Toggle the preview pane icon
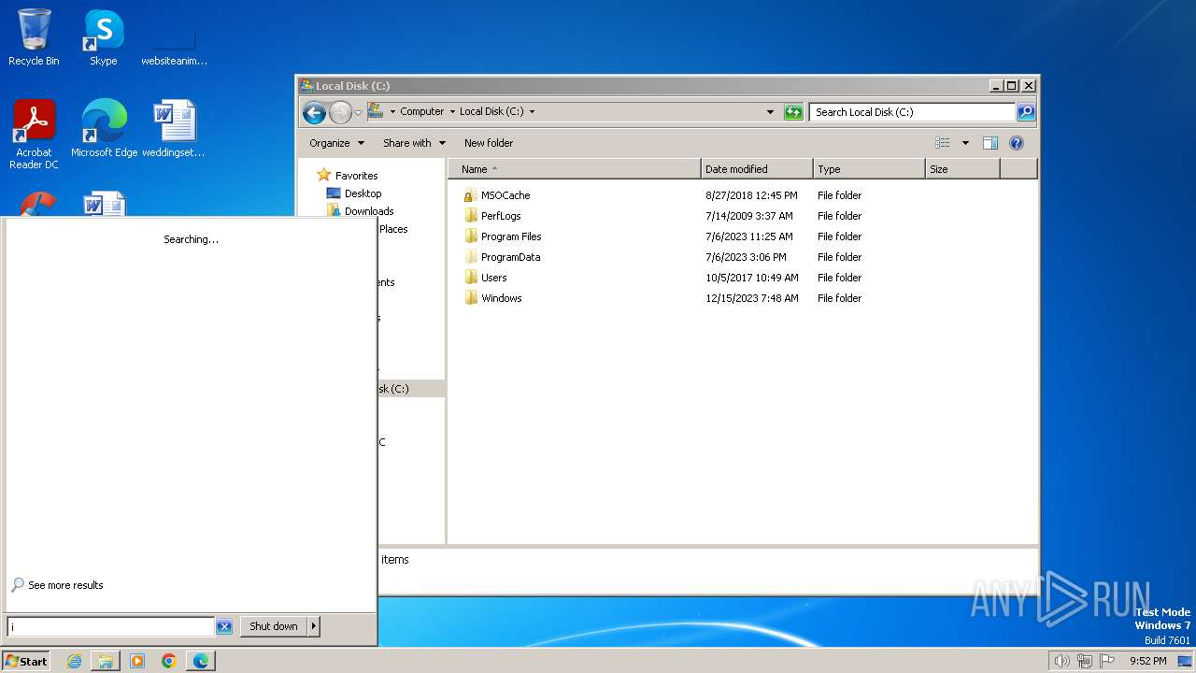The image size is (1196, 673). (x=990, y=143)
